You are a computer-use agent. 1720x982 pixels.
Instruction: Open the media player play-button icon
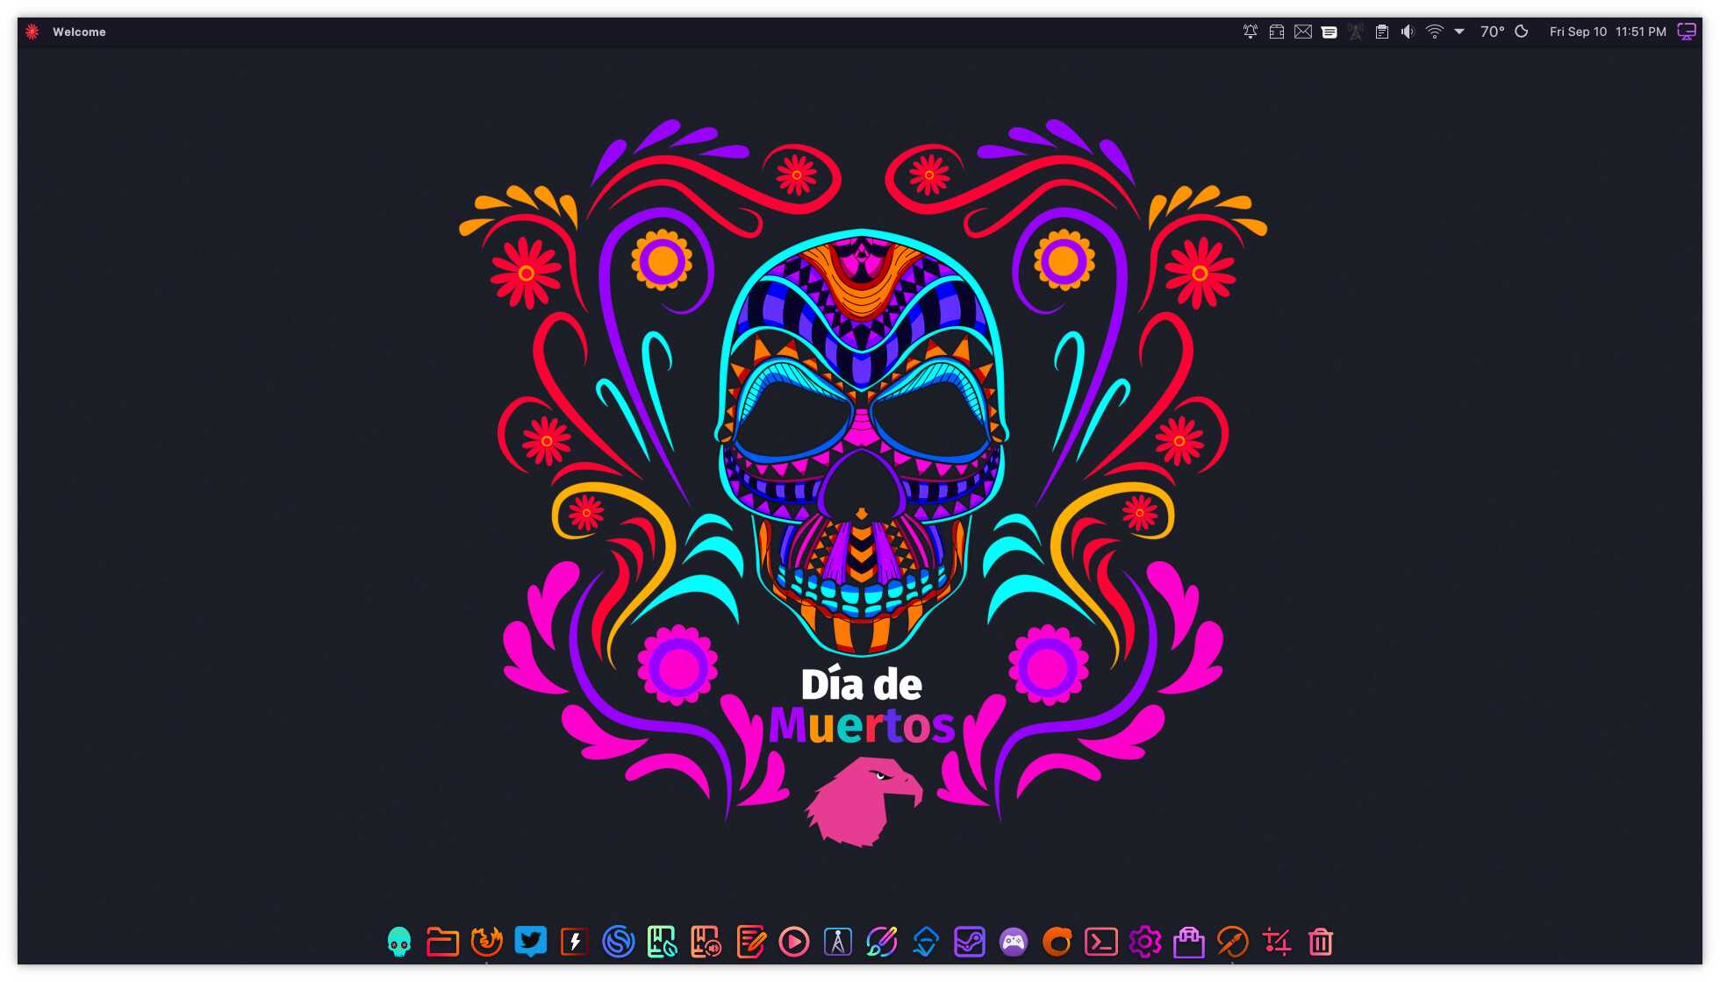coord(794,942)
